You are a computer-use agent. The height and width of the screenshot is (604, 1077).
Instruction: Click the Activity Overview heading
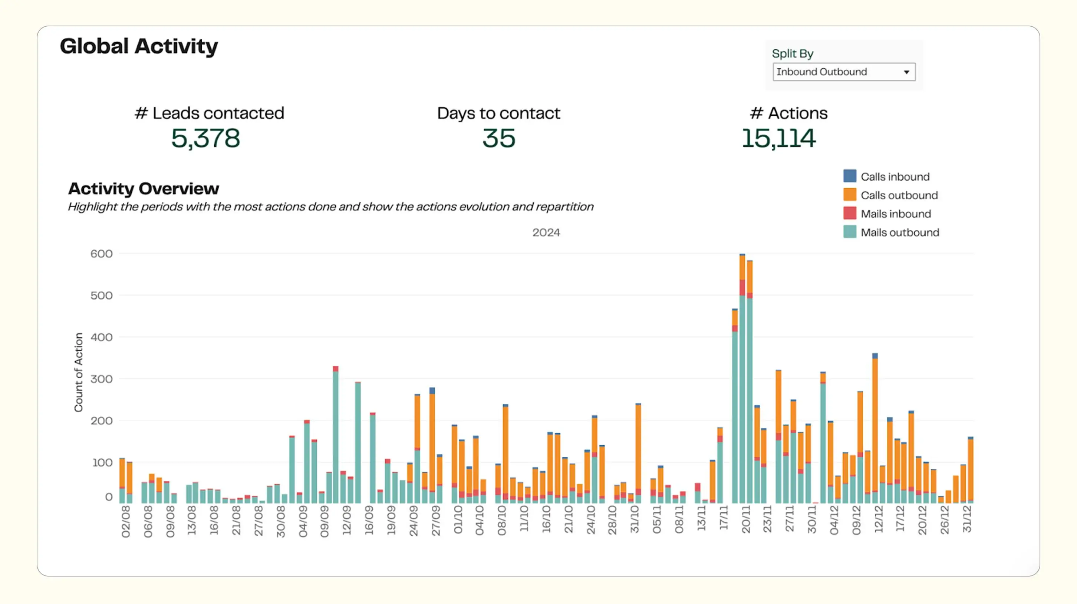(x=144, y=188)
